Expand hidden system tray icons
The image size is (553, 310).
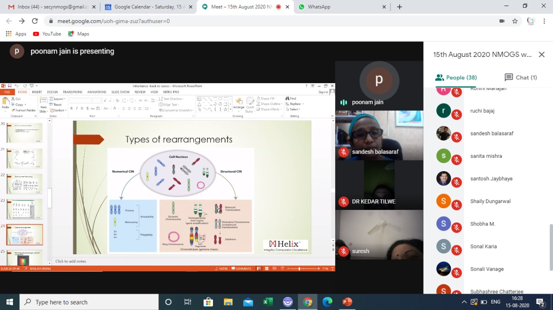(464, 302)
